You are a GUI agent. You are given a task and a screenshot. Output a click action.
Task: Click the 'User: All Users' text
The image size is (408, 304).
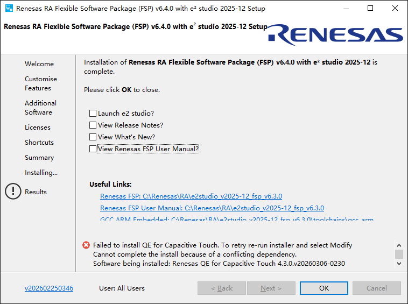click(122, 288)
